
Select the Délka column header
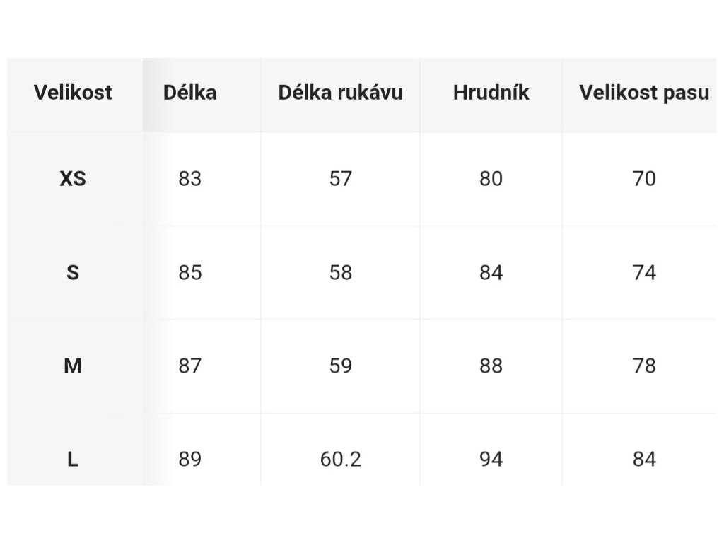[189, 93]
